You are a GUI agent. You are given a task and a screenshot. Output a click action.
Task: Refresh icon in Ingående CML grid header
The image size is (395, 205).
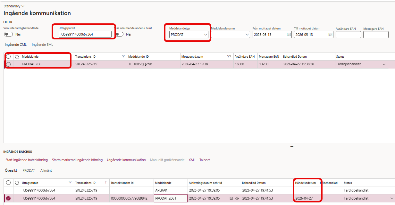coord(17,57)
